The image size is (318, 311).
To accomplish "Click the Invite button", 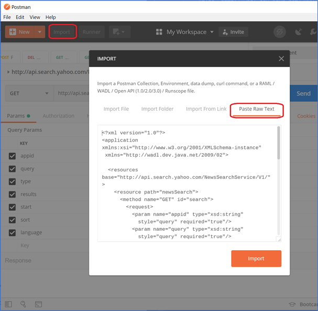I will [x=233, y=32].
